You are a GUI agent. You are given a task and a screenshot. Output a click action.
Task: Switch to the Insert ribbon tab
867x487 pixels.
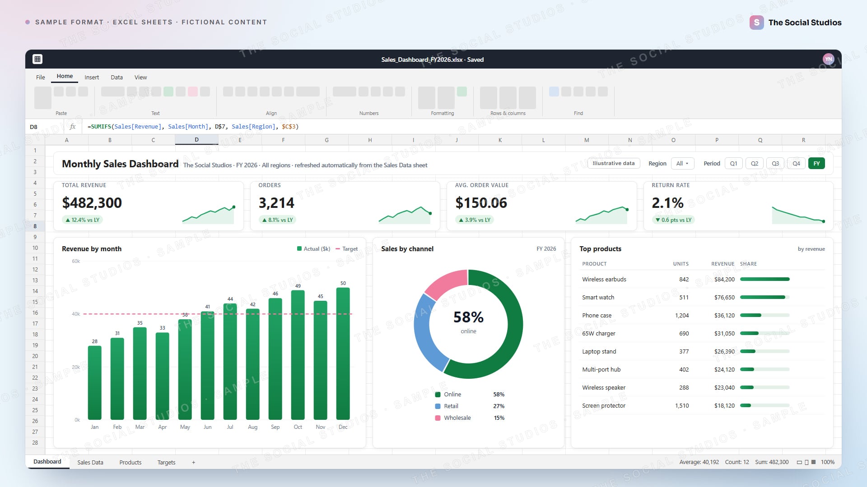click(x=92, y=77)
